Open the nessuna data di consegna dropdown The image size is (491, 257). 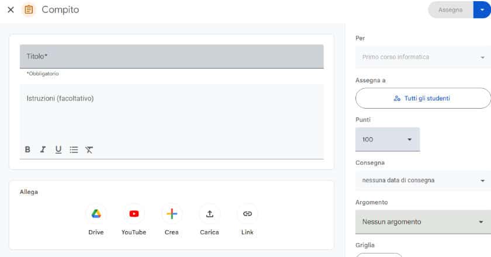(x=423, y=180)
